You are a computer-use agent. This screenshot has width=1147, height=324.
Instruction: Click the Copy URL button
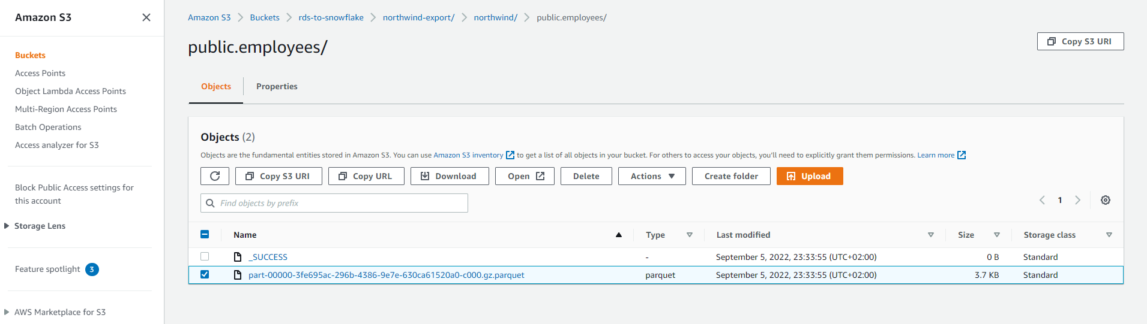coord(366,176)
